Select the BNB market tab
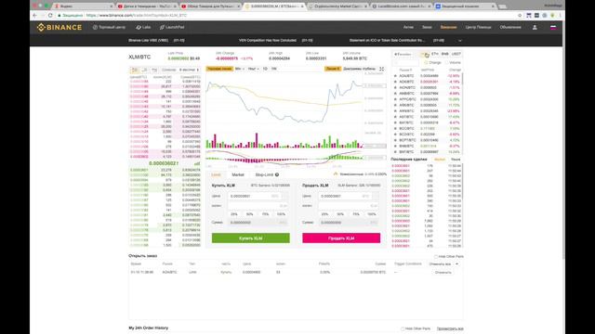The image size is (595, 334). 444,54
